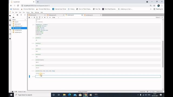Open the Property Inspector sidebar icon

pyautogui.click(x=10, y=29)
